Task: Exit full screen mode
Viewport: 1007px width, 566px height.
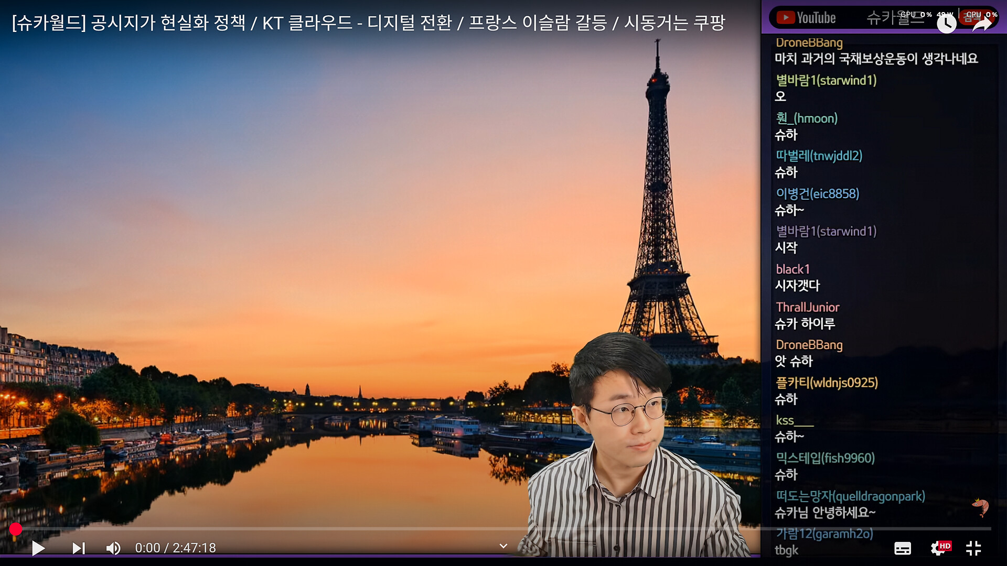Action: (x=973, y=548)
